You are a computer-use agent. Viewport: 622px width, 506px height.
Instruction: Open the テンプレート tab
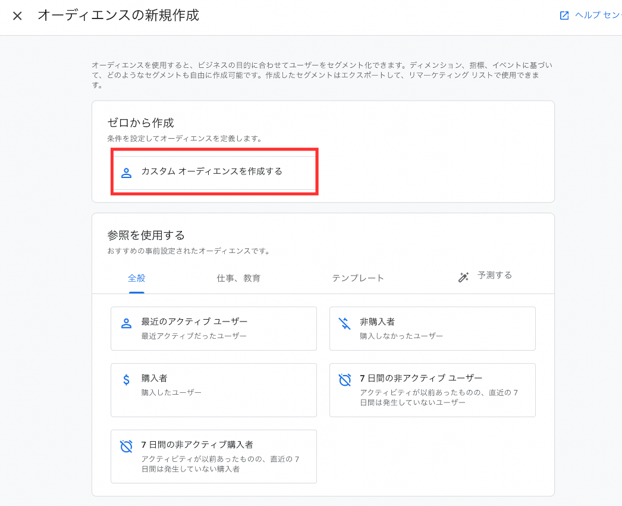point(358,278)
